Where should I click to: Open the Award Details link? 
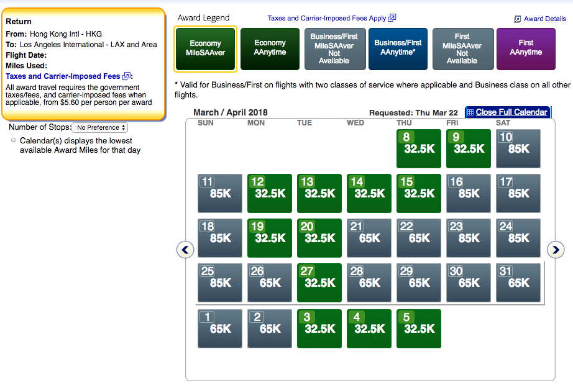pyautogui.click(x=544, y=19)
